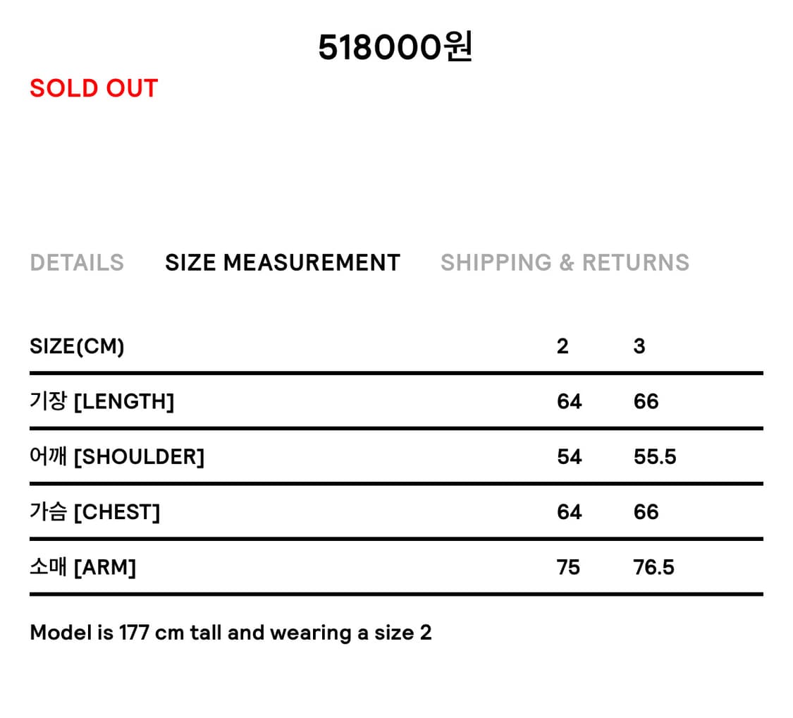Click the shoulder value 54

(569, 457)
